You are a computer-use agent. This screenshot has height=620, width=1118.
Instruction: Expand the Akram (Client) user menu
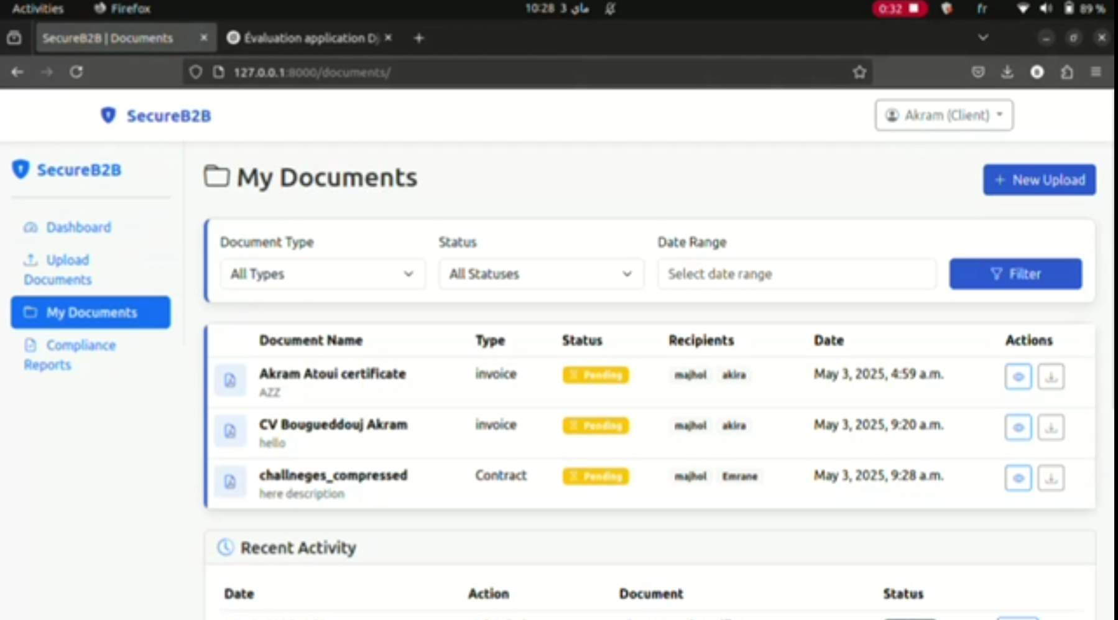[x=944, y=115]
